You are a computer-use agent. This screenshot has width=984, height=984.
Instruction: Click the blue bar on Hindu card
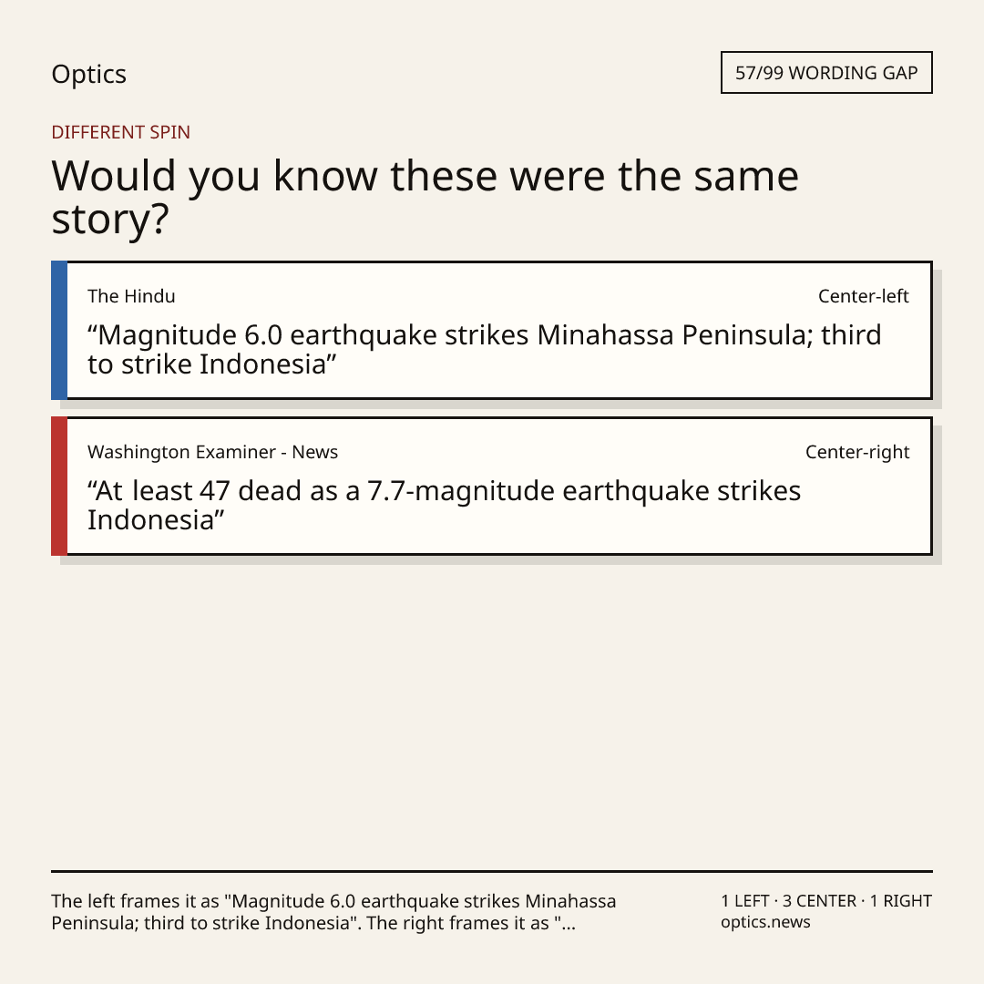[59, 330]
